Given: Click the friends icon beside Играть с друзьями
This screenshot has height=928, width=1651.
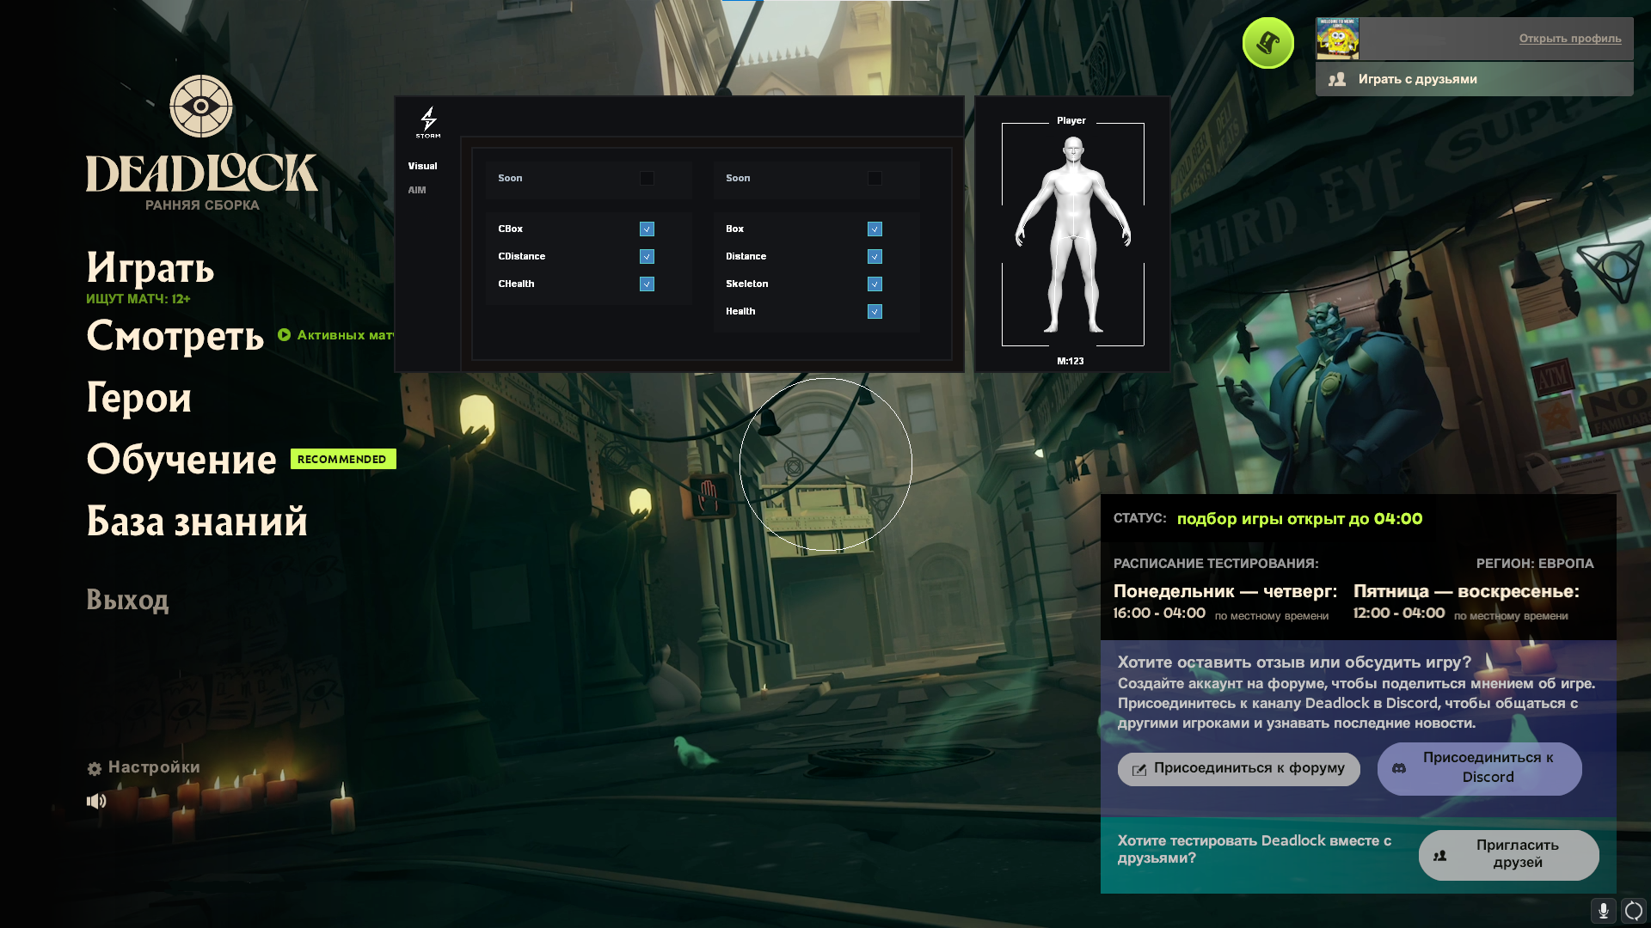Looking at the screenshot, I should pyautogui.click(x=1336, y=79).
